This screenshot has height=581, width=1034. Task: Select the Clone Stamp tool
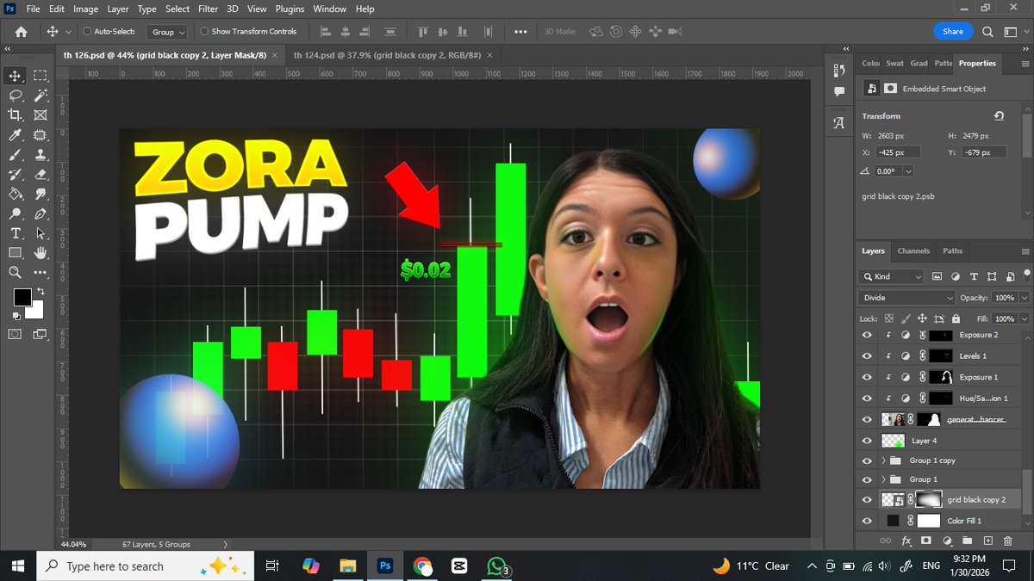click(x=40, y=155)
